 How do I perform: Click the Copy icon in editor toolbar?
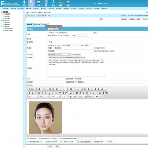pyautogui.click(x=47, y=89)
